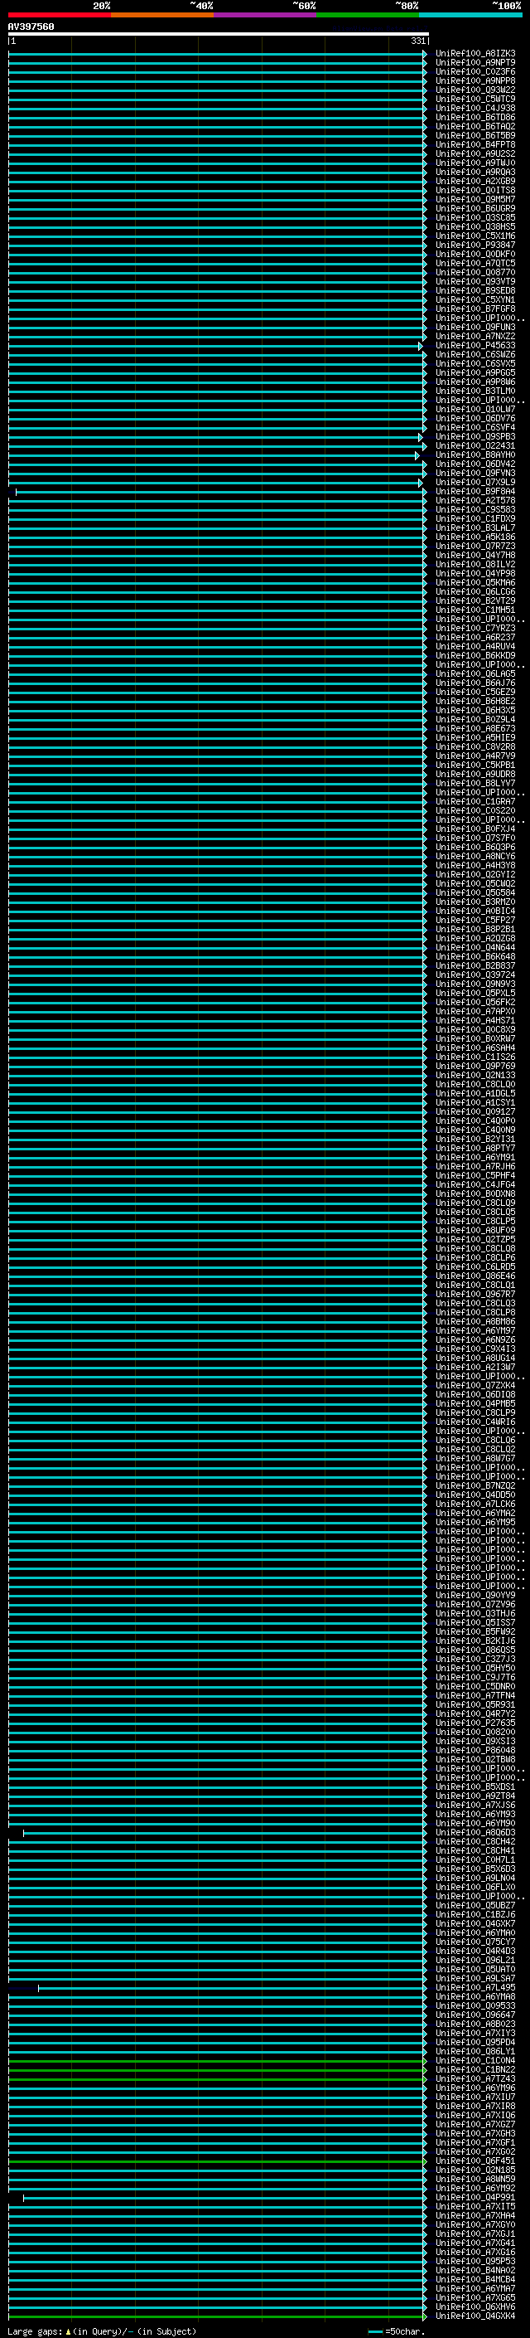This screenshot has height=2338, width=530.
Task: Select the label UniRef100_A7L495
Action: [x=475, y=1988]
